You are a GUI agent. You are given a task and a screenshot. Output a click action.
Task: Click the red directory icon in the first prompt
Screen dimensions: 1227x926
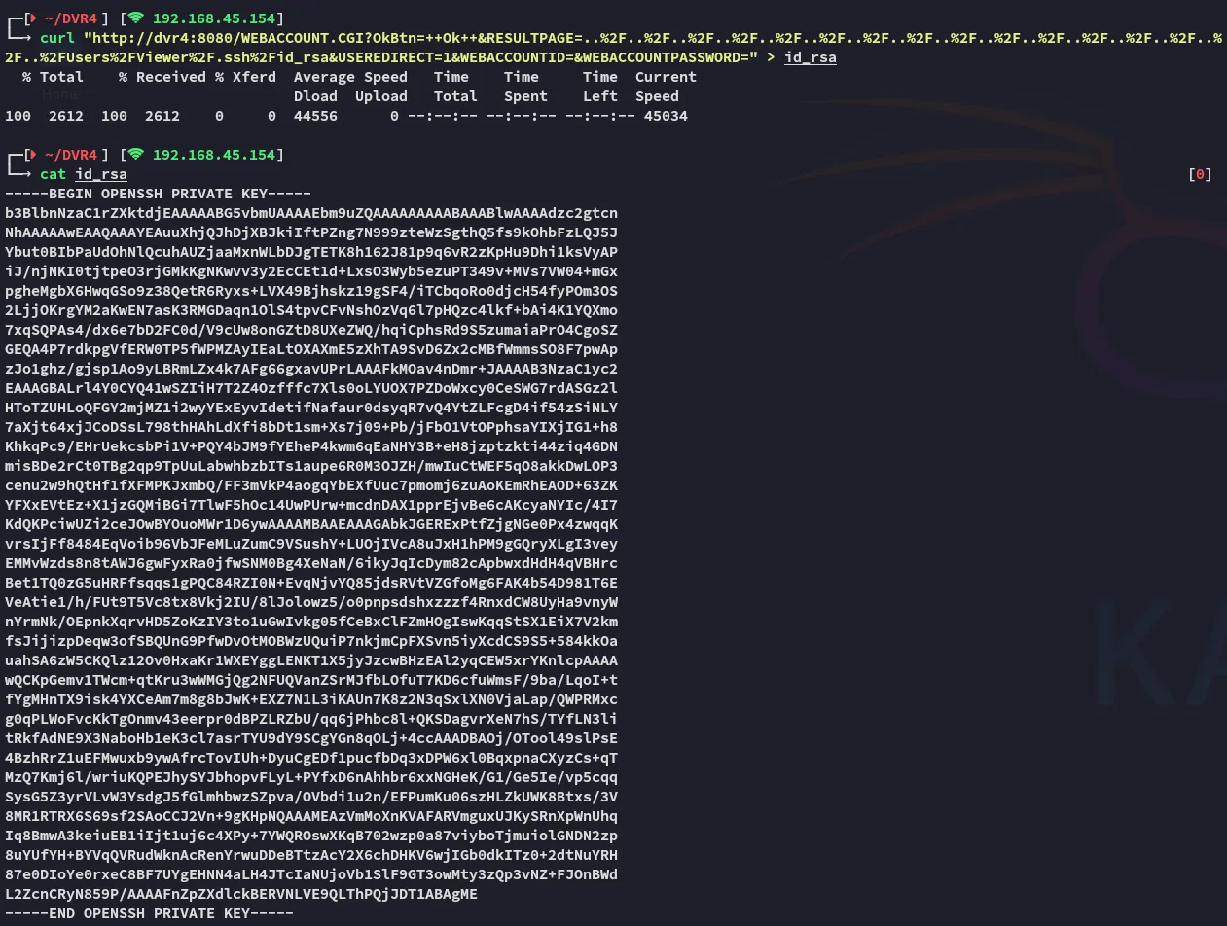[x=32, y=18]
